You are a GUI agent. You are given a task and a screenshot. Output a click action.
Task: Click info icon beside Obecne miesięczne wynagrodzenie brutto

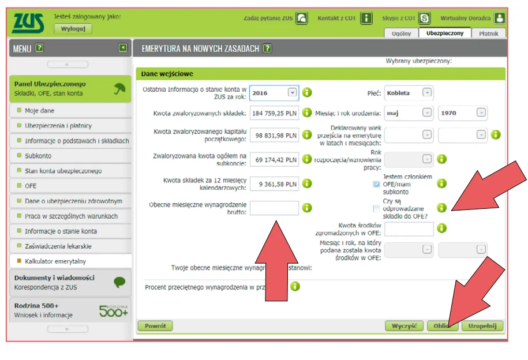click(x=307, y=208)
